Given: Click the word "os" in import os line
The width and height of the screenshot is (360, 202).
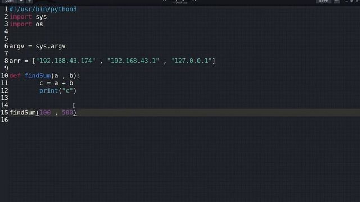Looking at the screenshot, I should click(39, 24).
